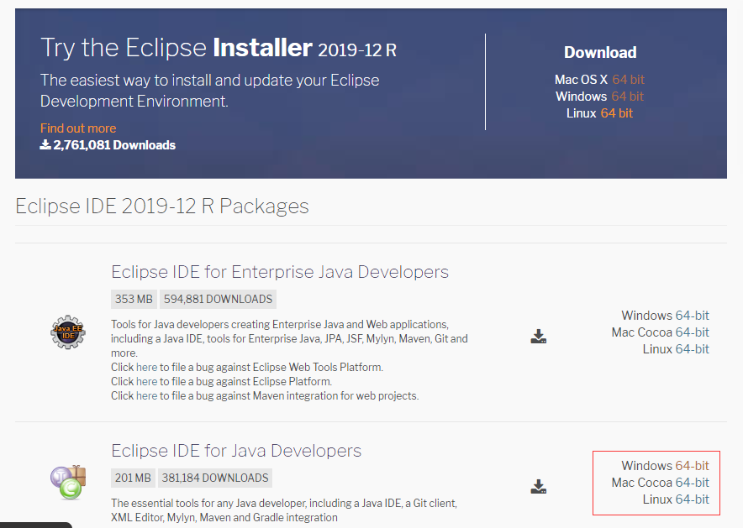Click here to file a bug against Eclipse Web Tools Platform
743x528 pixels.
click(146, 367)
